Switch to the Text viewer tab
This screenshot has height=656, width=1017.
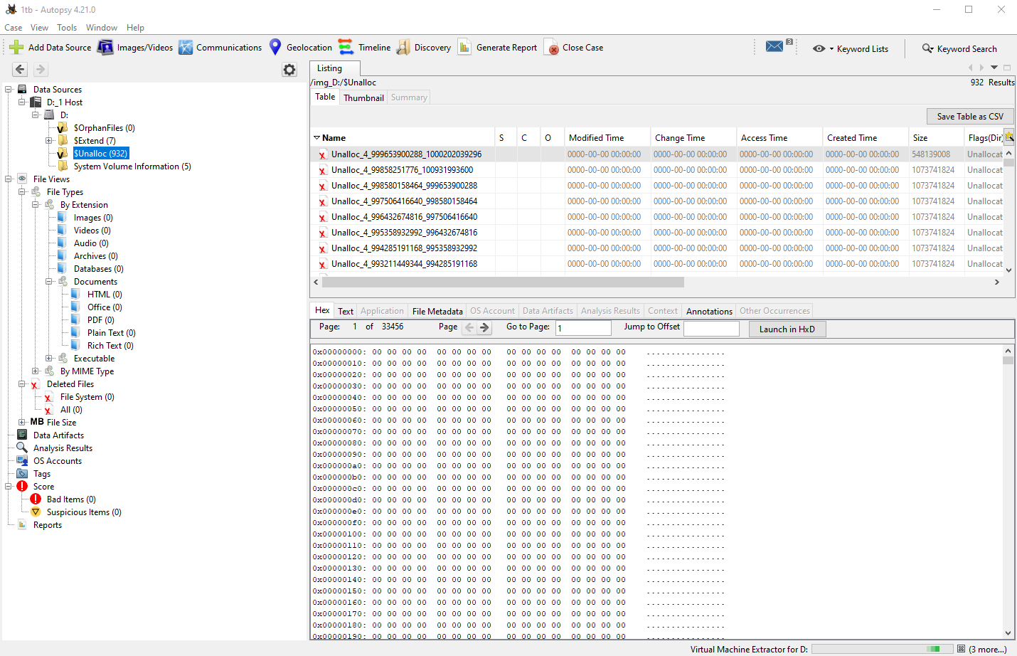[x=346, y=311]
